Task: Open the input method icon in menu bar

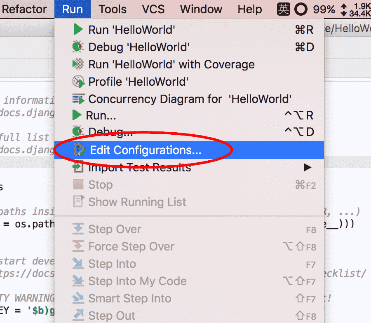Action: point(284,9)
